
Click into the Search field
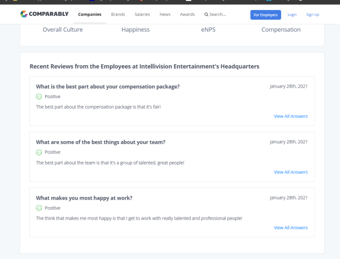(218, 14)
